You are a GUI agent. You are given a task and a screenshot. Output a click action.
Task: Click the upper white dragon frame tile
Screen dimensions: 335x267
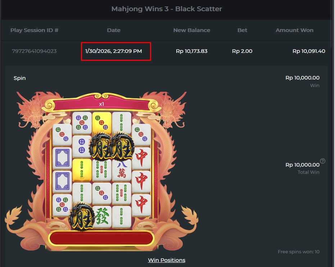tap(62, 158)
